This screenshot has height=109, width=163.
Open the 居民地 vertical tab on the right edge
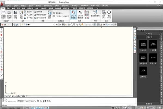click(161, 62)
